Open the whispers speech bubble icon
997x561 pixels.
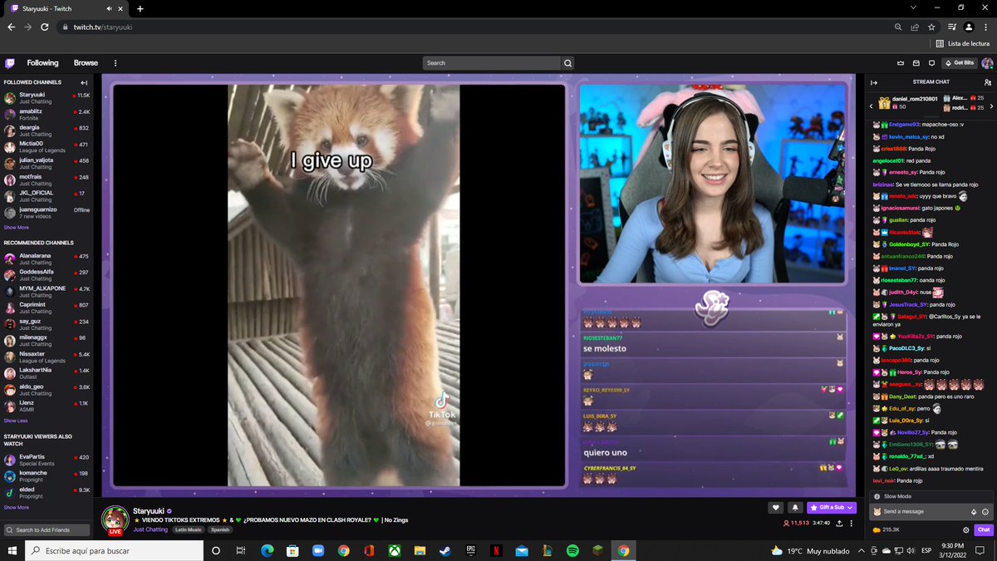[932, 63]
